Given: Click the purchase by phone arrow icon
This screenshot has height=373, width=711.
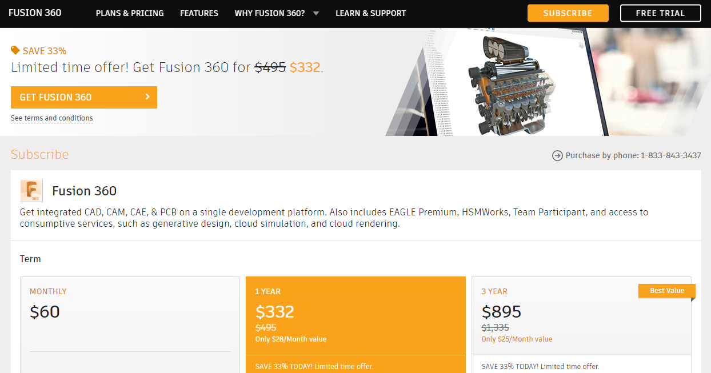Looking at the screenshot, I should tap(557, 155).
